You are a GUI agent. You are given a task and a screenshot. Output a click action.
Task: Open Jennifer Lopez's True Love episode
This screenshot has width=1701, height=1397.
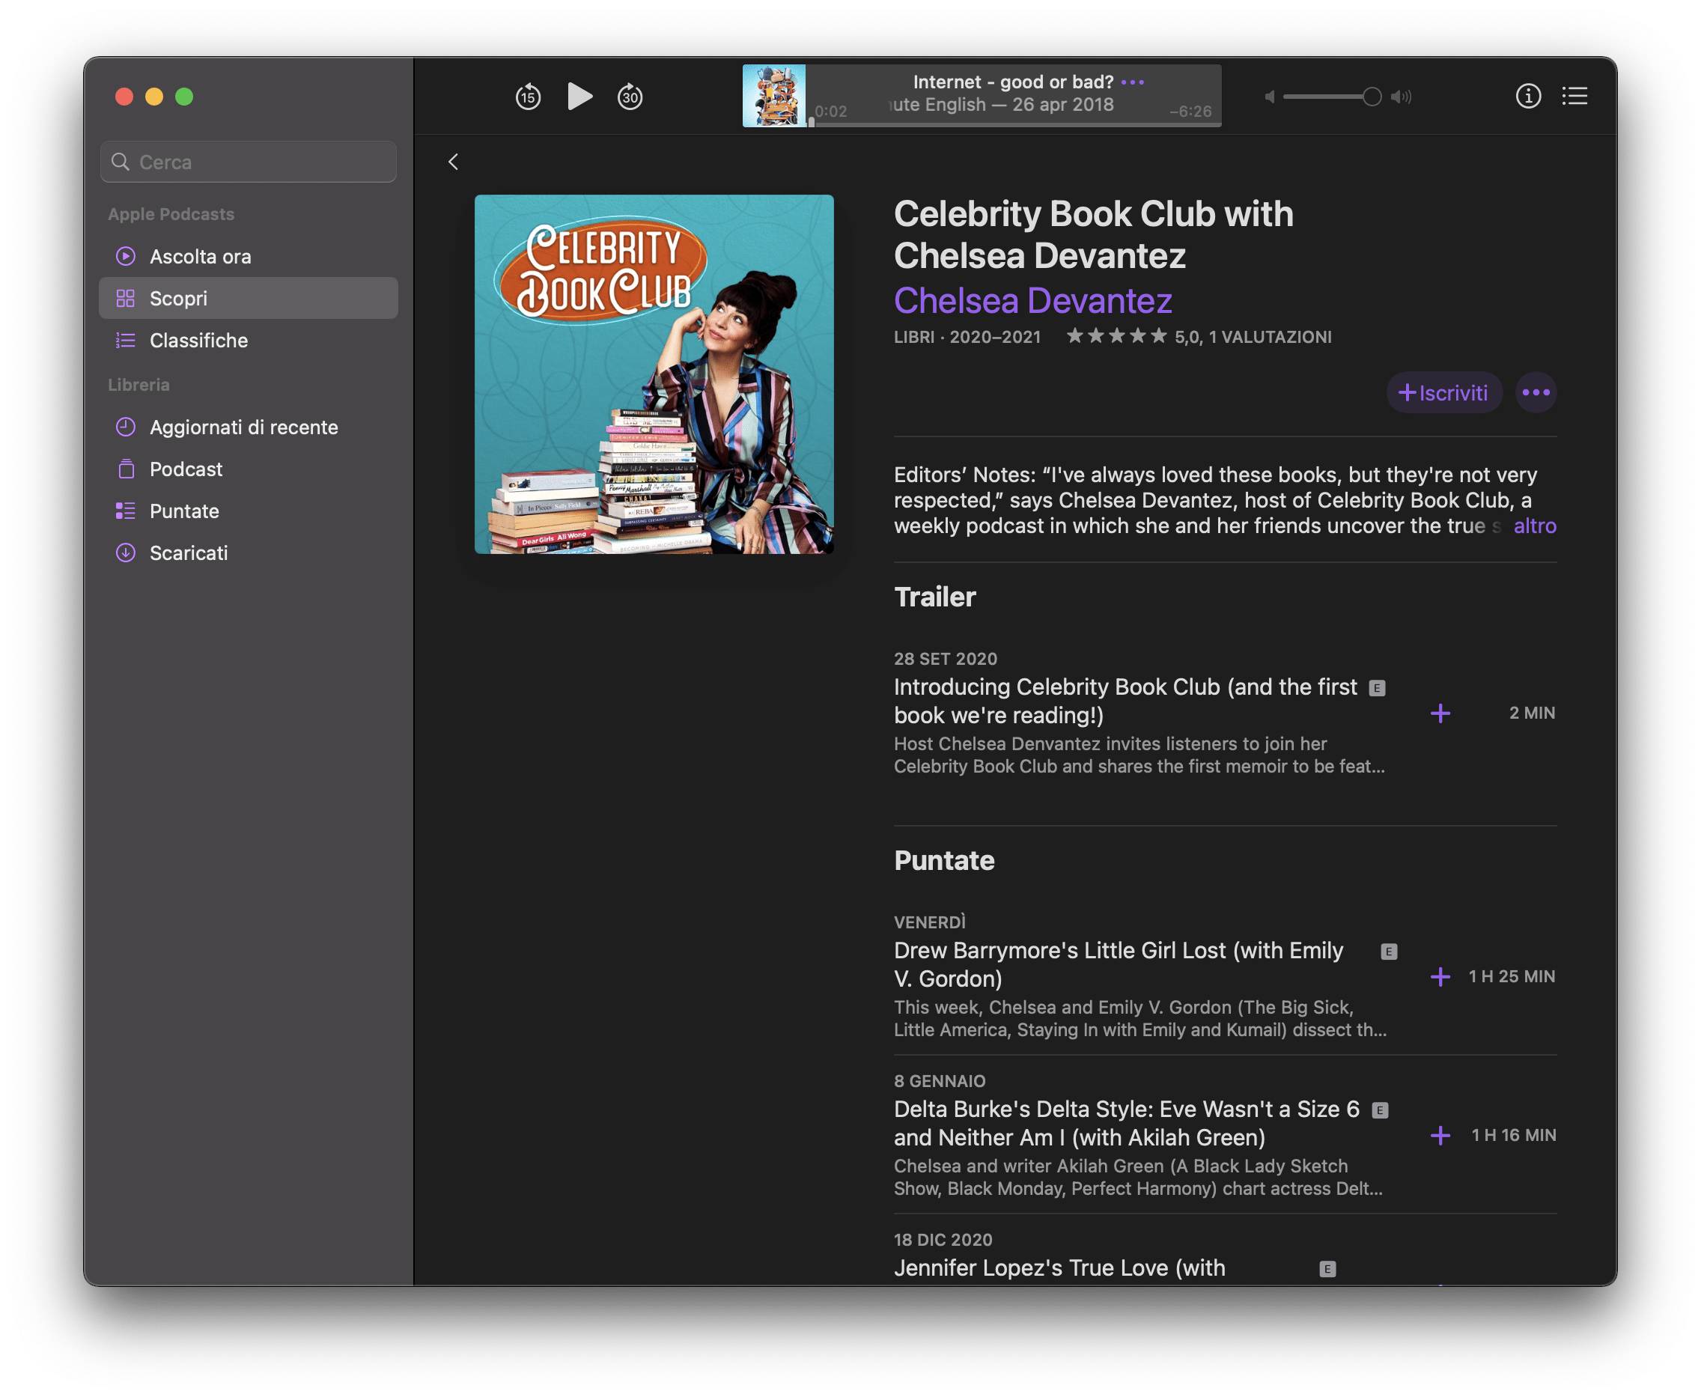click(x=1059, y=1268)
